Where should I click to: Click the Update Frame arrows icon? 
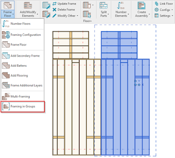pyautogui.click(x=54, y=3)
